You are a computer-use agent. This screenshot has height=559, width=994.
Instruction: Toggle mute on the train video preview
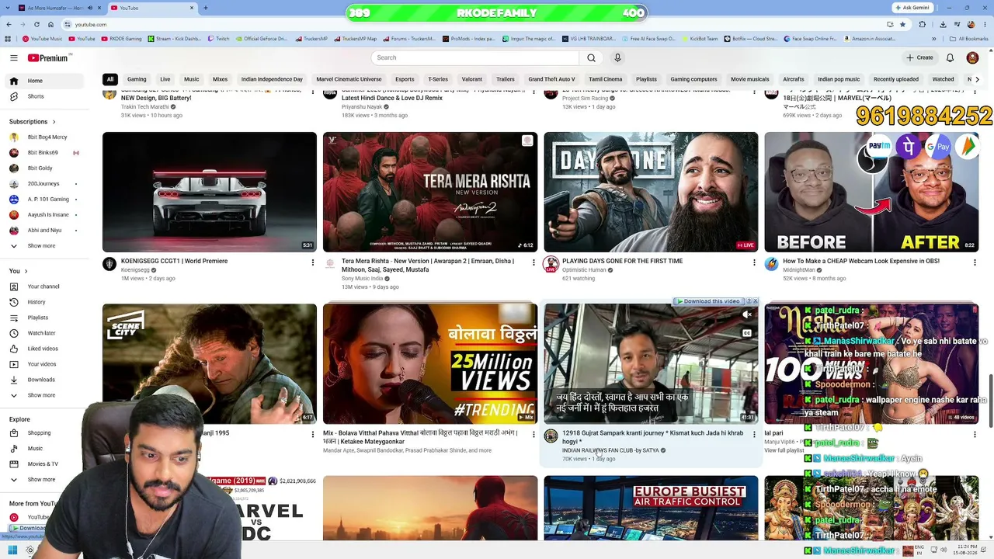(747, 314)
